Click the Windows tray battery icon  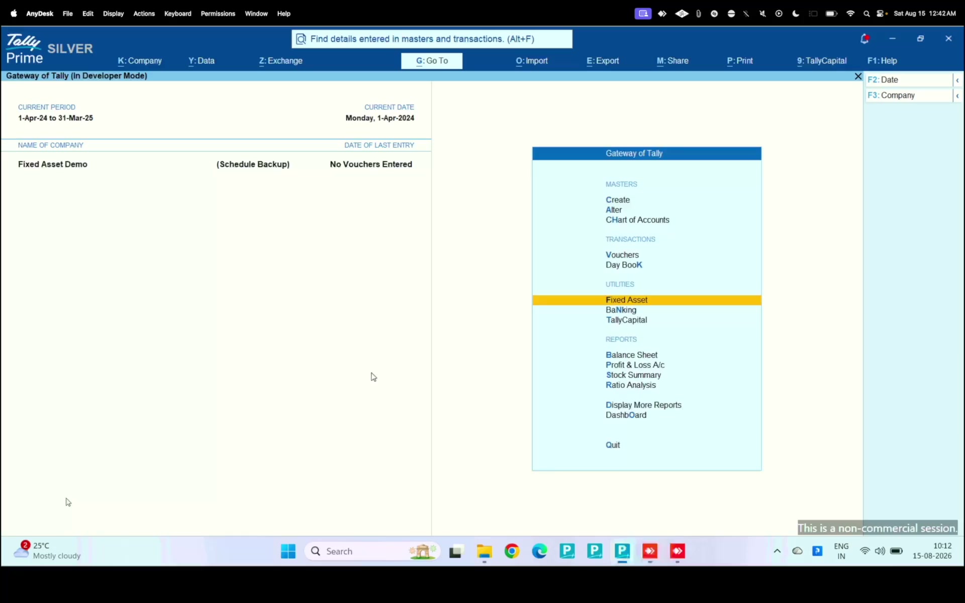(896, 551)
